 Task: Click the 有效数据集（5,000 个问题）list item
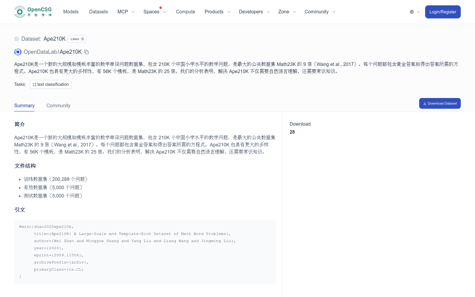pyautogui.click(x=53, y=187)
